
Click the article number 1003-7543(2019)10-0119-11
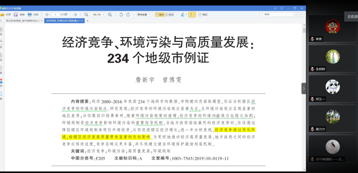(x=200, y=158)
